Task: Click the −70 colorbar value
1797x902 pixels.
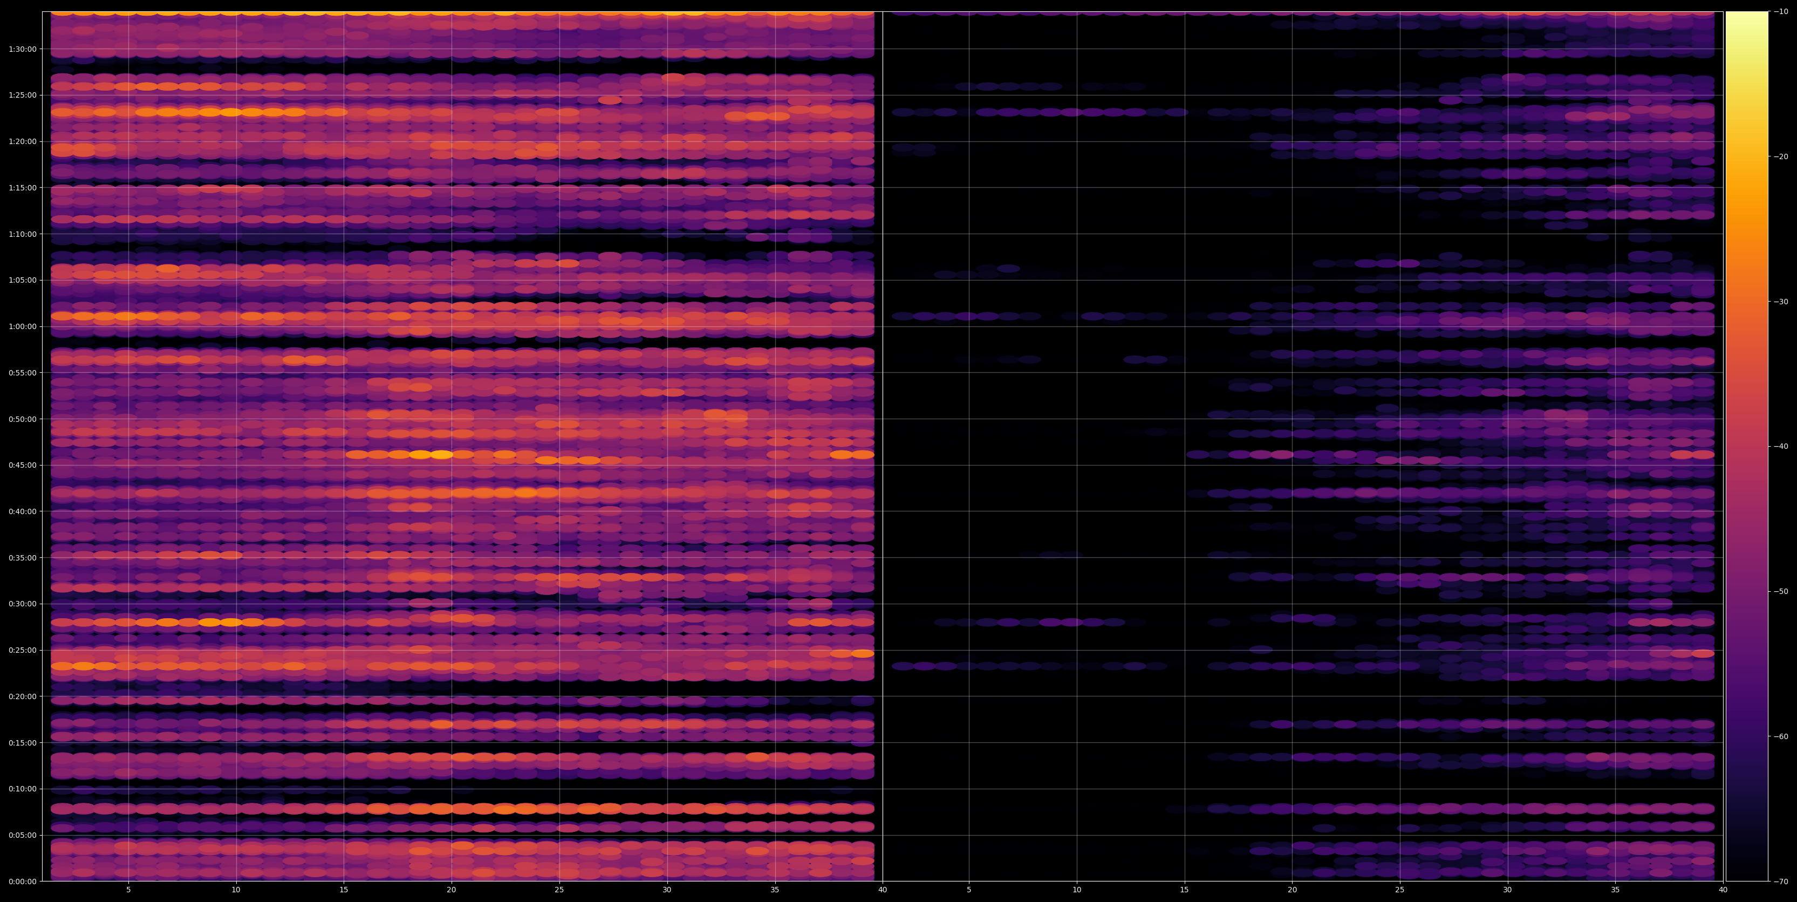Action: (1781, 881)
